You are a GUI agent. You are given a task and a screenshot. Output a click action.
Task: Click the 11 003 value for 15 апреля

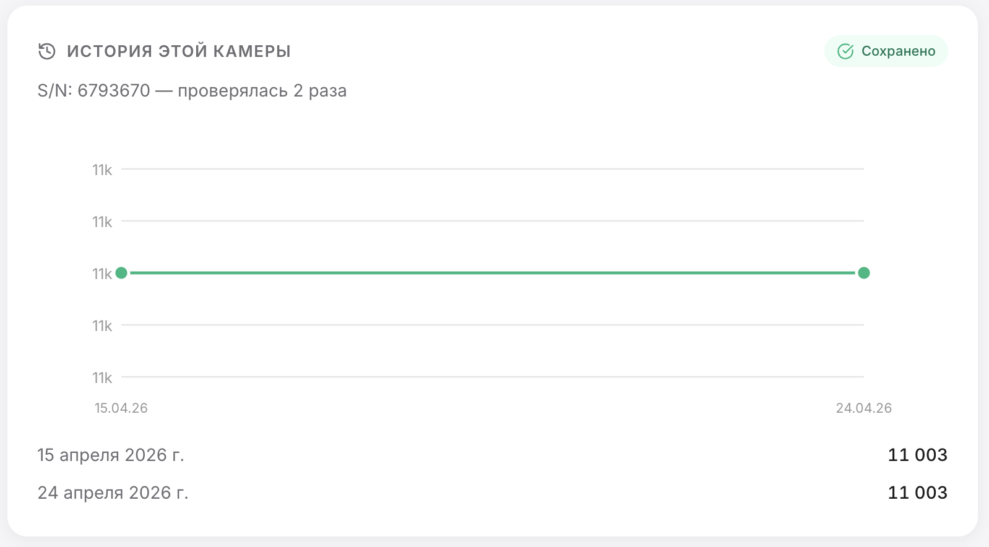pyautogui.click(x=917, y=455)
